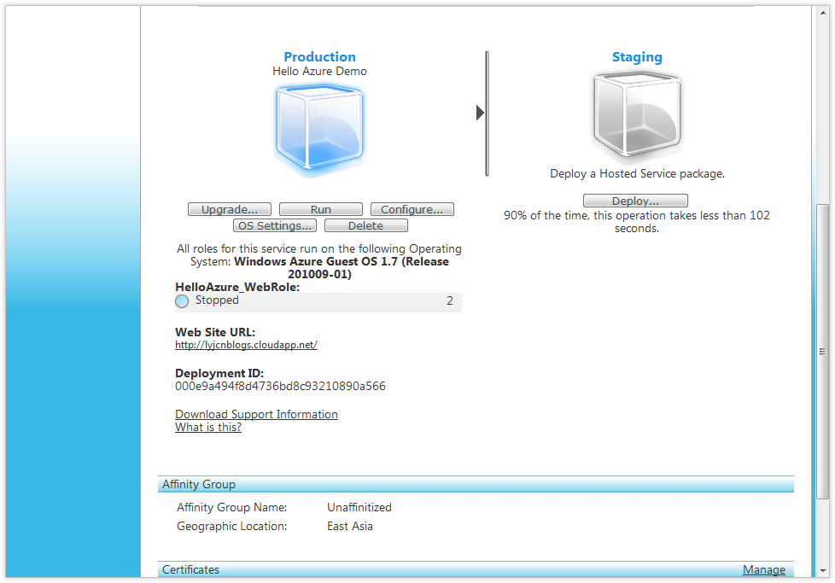The image size is (835, 583).
Task: Click the Production heading
Action: point(319,57)
